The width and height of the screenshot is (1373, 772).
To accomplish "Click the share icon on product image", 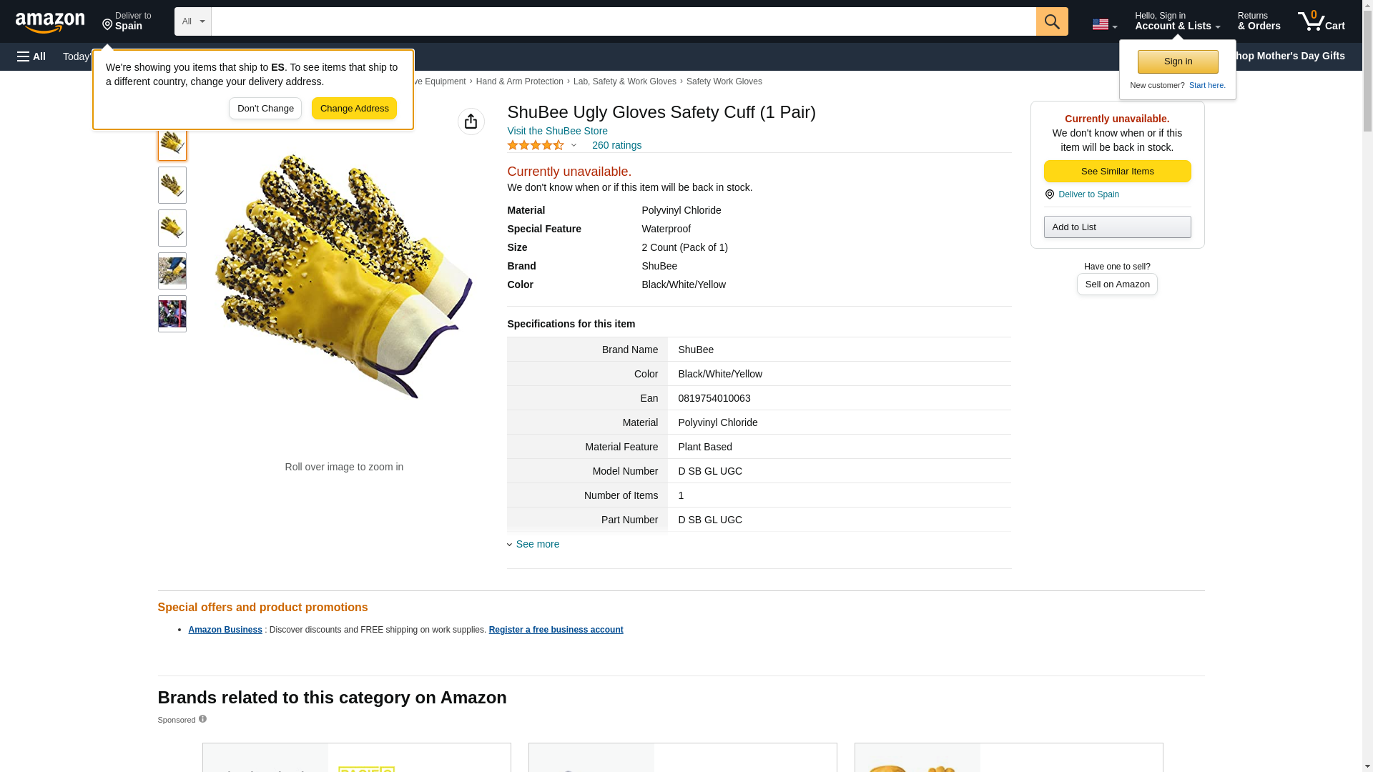I will point(471,122).
